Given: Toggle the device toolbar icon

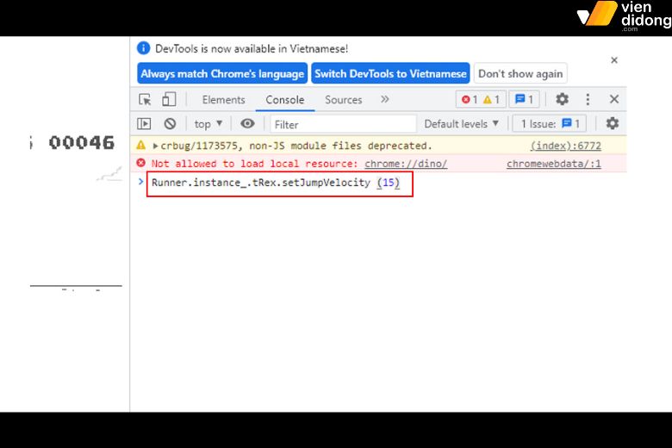Looking at the screenshot, I should pyautogui.click(x=169, y=99).
